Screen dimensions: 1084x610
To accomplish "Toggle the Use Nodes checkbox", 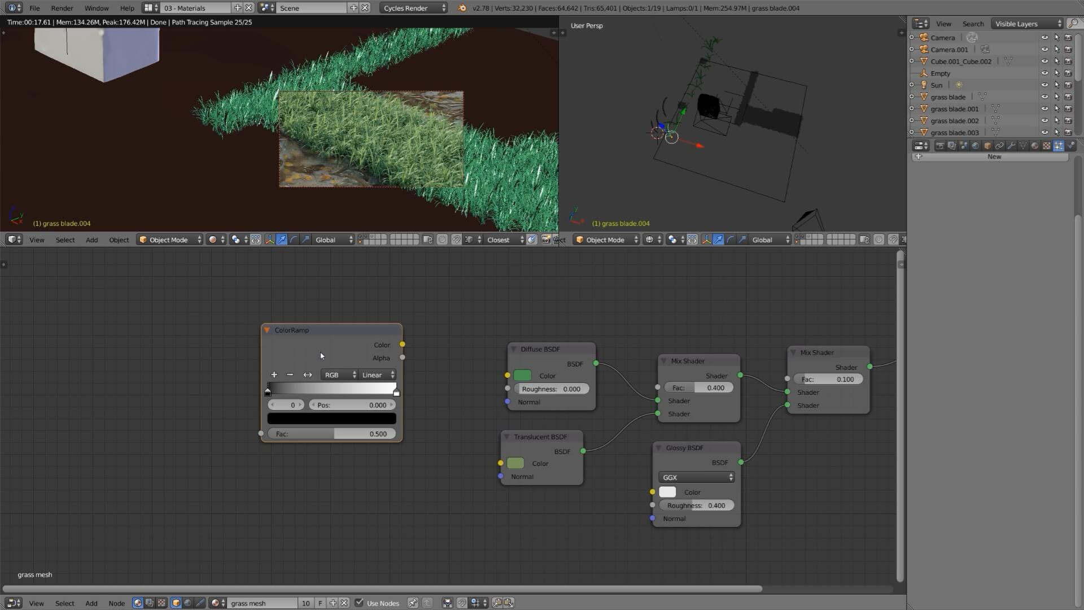I will pyautogui.click(x=359, y=603).
